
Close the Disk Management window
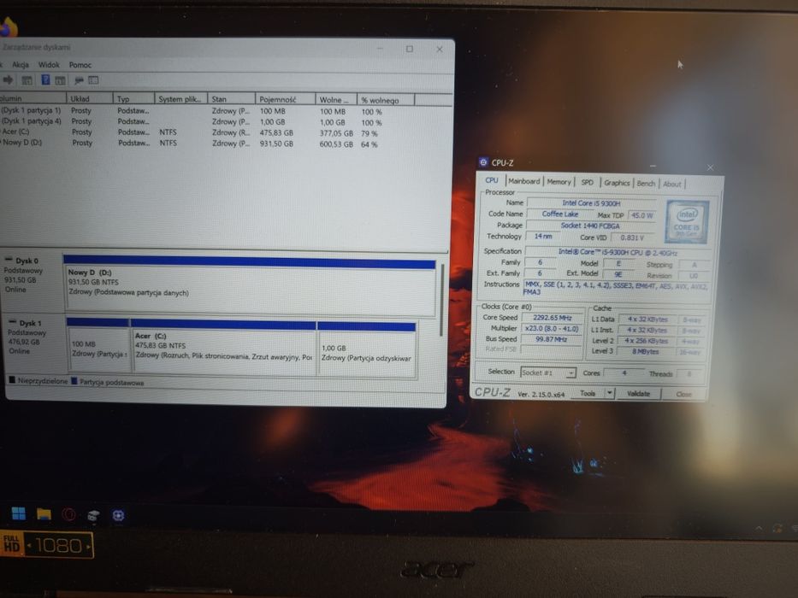click(x=440, y=50)
